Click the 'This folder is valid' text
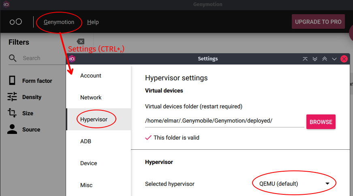The image size is (353, 196). pos(176,138)
